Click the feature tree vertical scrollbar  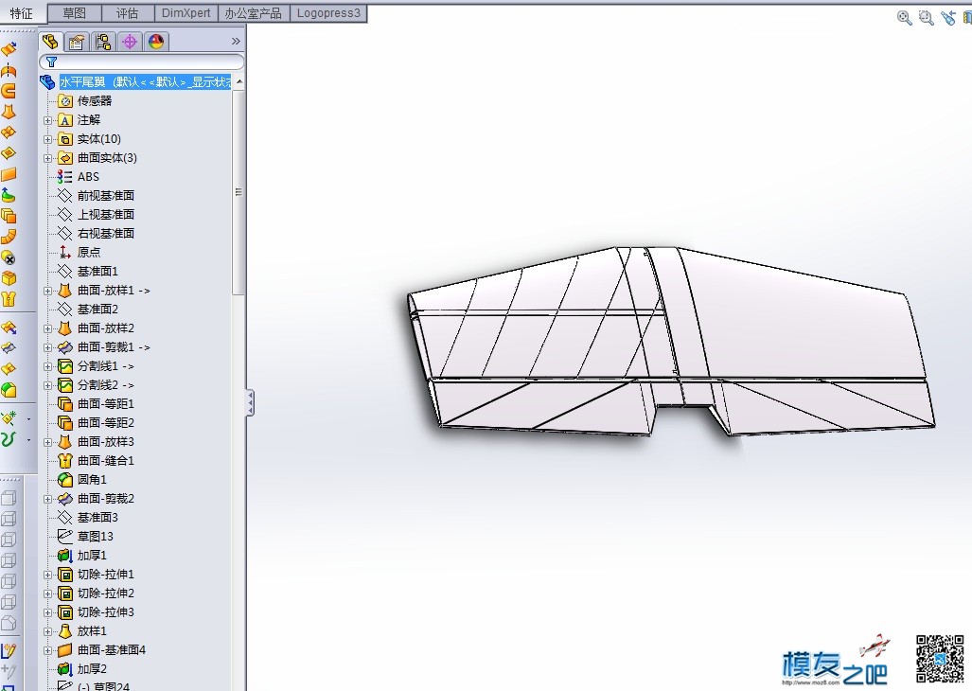point(239,193)
